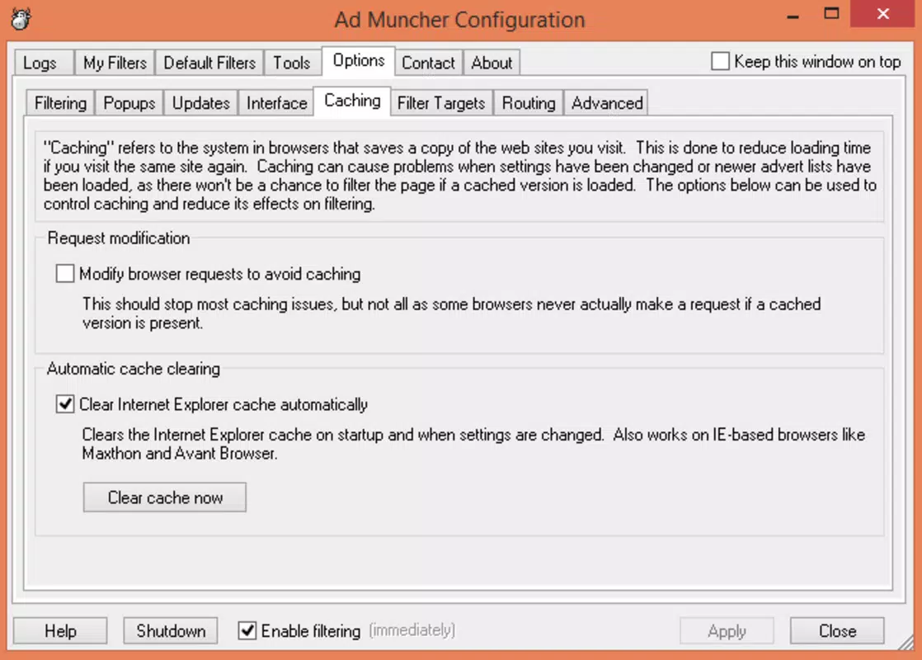The width and height of the screenshot is (922, 660).
Task: Switch to Filtering sub-tab
Action: [x=60, y=103]
